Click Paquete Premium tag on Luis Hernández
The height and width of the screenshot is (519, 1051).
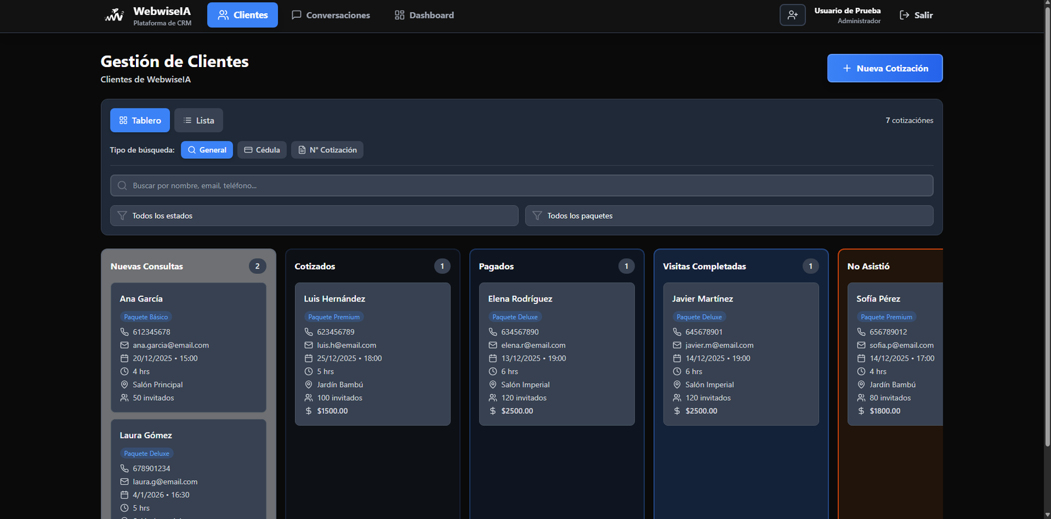coord(334,317)
